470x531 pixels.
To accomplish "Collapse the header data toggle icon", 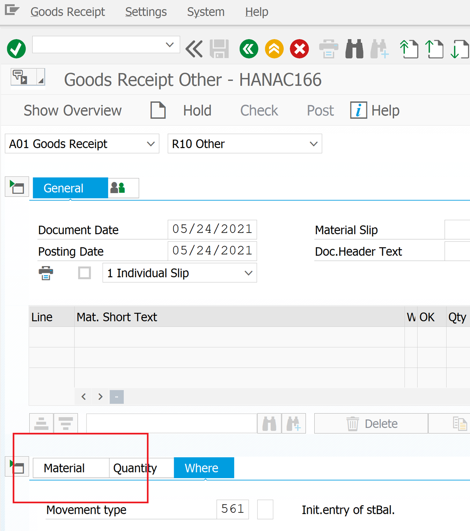I will tap(17, 187).
